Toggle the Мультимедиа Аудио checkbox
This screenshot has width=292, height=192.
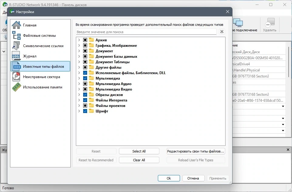pyautogui.click(x=85, y=84)
